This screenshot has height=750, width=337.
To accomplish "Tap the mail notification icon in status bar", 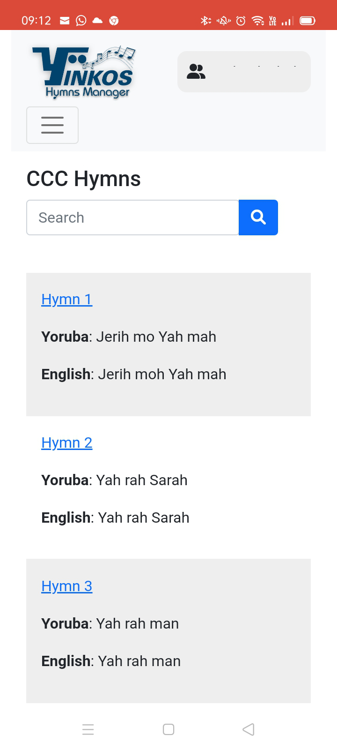I will click(x=65, y=21).
